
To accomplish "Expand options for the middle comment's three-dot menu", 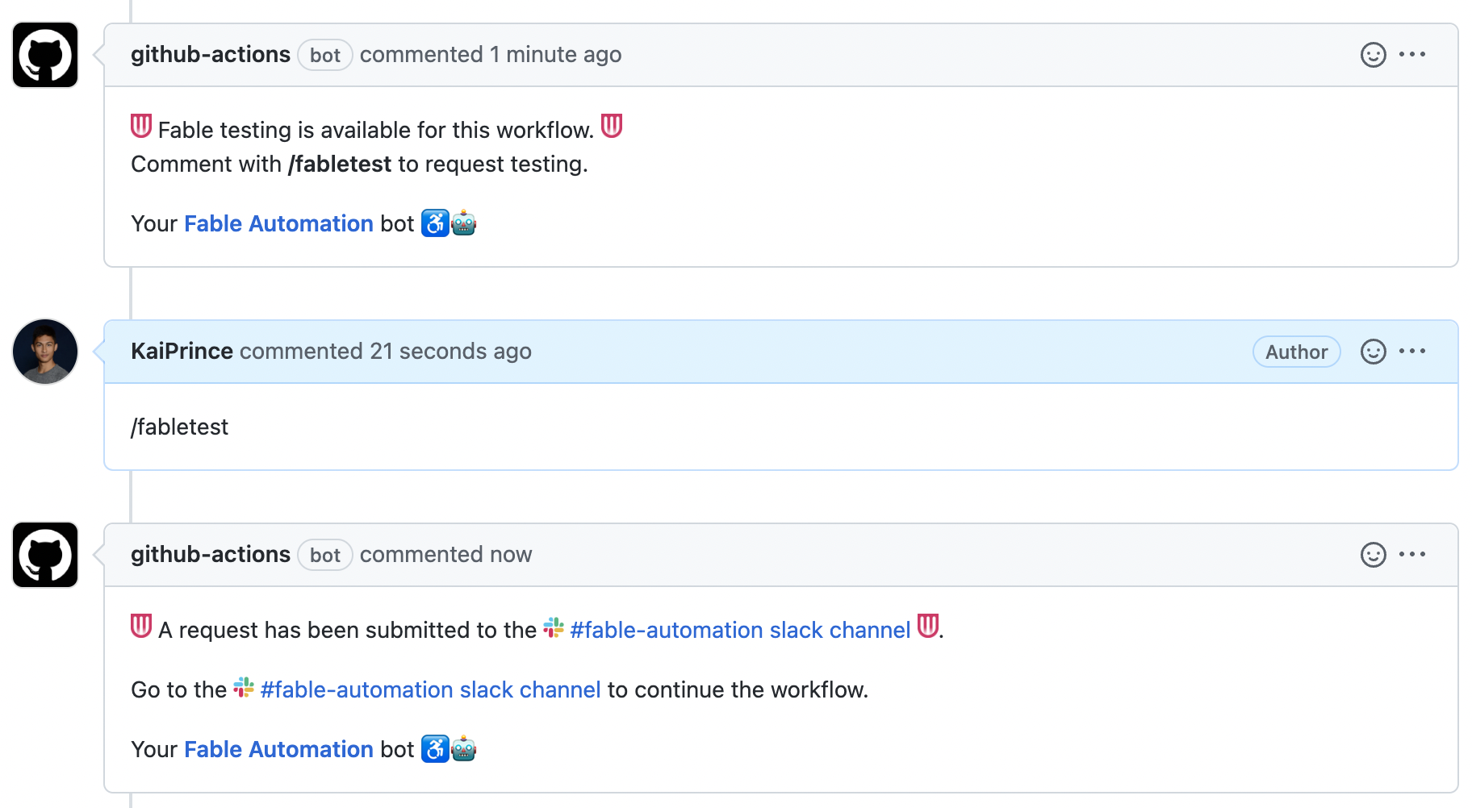I will tap(1413, 351).
